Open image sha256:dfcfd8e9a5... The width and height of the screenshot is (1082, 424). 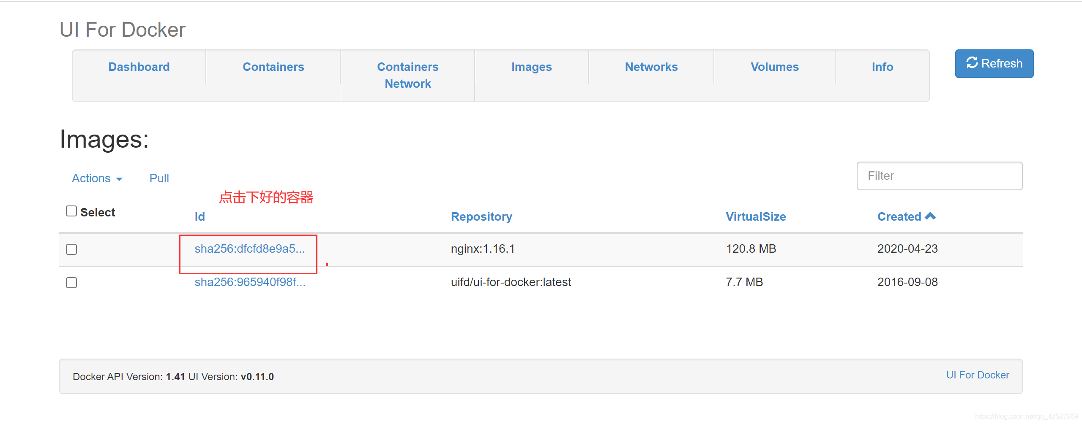(x=250, y=249)
